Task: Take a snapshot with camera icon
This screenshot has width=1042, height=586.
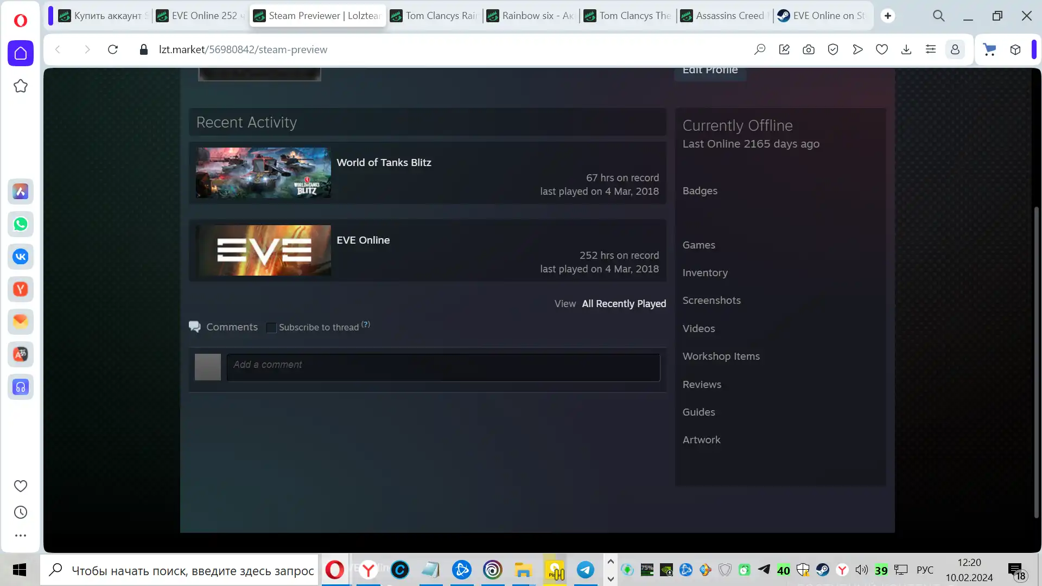Action: coord(809,49)
